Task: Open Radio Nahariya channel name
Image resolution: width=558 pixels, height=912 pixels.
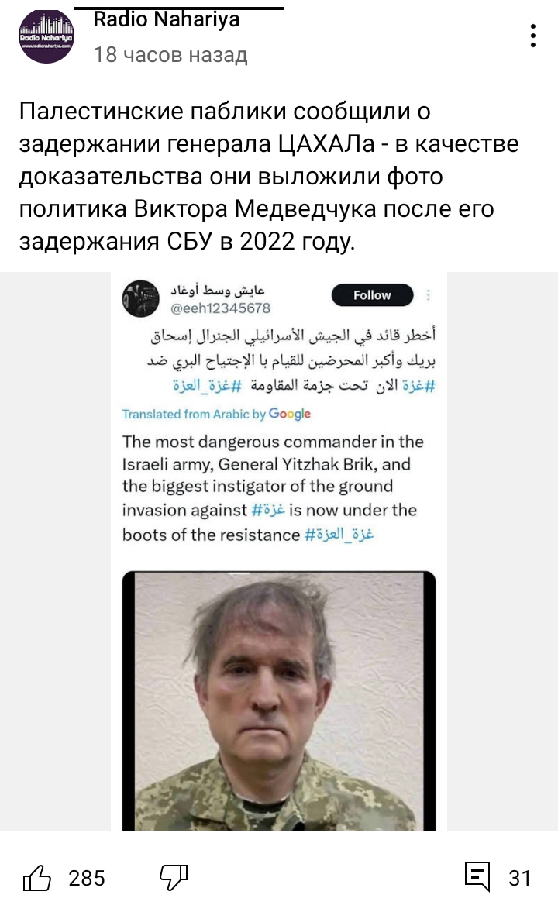Action: click(x=167, y=19)
